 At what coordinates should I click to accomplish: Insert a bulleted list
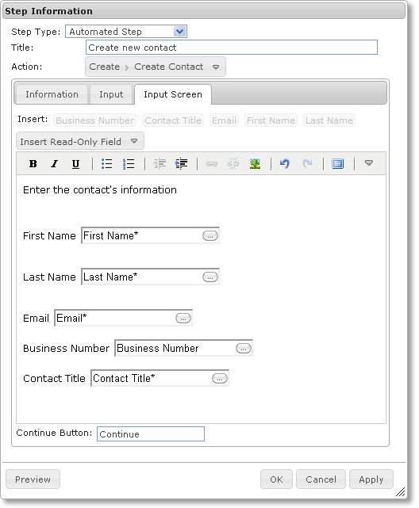point(106,164)
